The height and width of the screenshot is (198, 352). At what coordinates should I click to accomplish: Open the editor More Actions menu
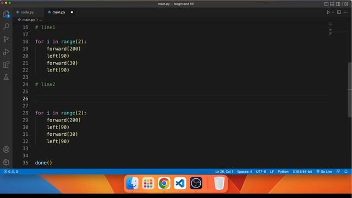coord(346,12)
